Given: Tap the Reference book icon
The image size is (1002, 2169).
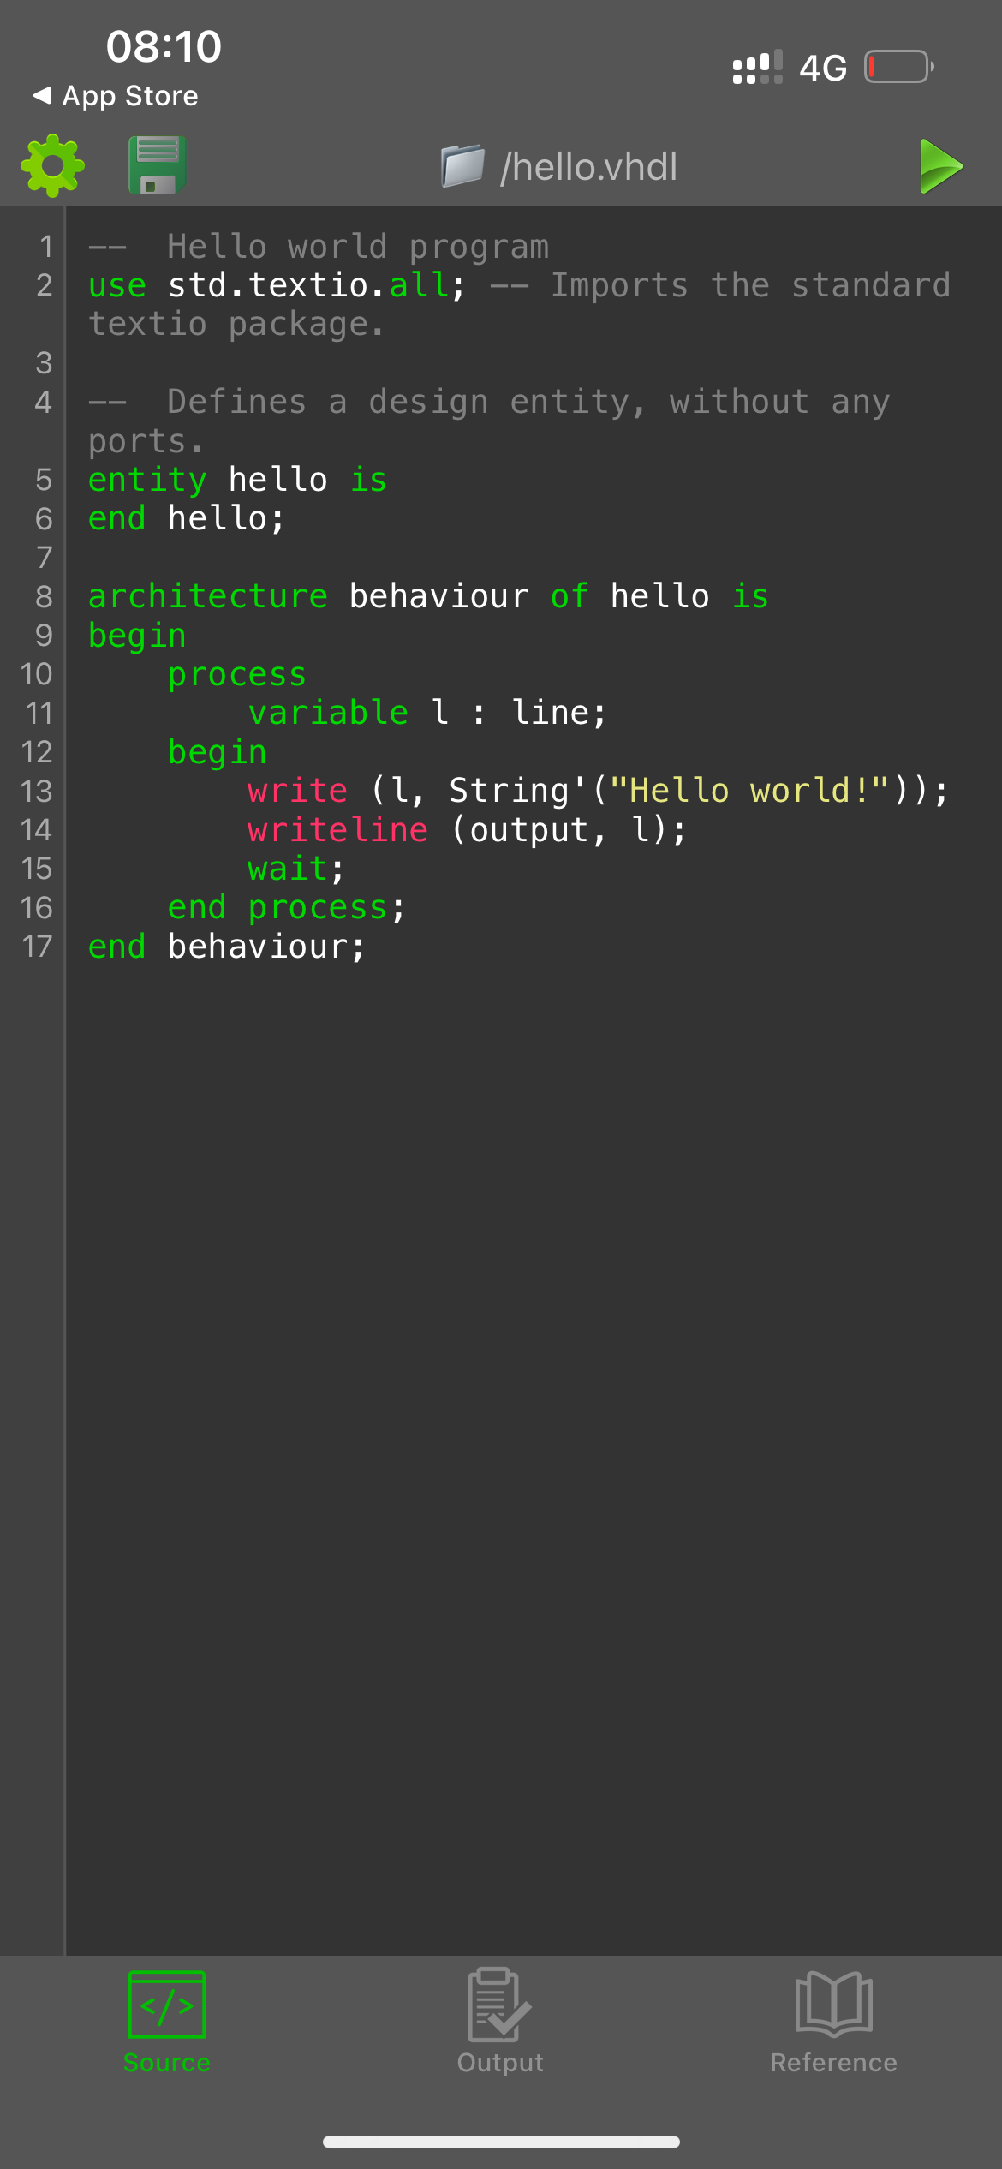Looking at the screenshot, I should click(x=833, y=2005).
